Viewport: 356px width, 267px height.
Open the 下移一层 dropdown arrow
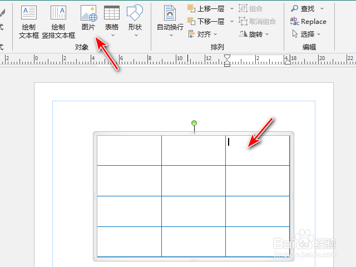click(x=232, y=21)
